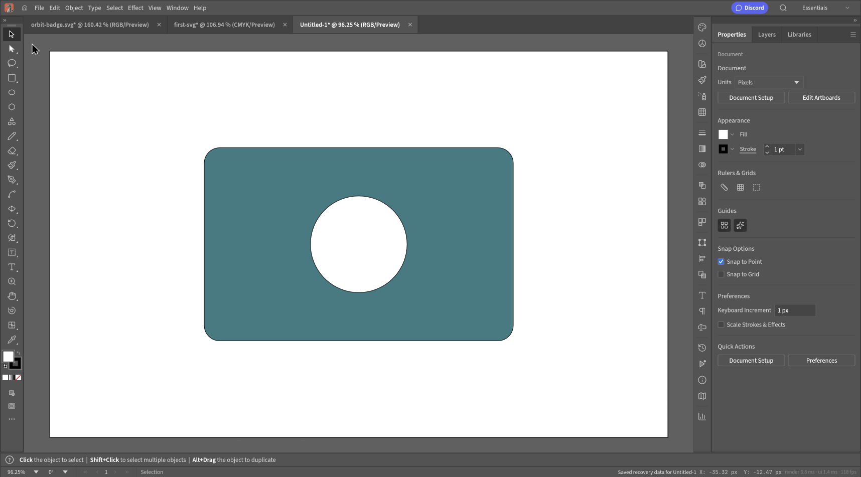This screenshot has width=861, height=477.
Task: Open the History panel icon
Action: 702,348
